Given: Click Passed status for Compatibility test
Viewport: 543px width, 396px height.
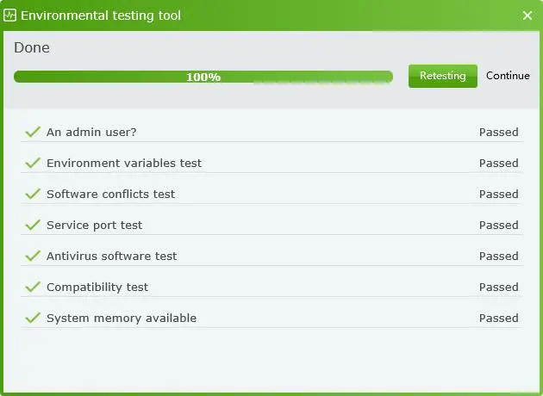Looking at the screenshot, I should (x=498, y=287).
